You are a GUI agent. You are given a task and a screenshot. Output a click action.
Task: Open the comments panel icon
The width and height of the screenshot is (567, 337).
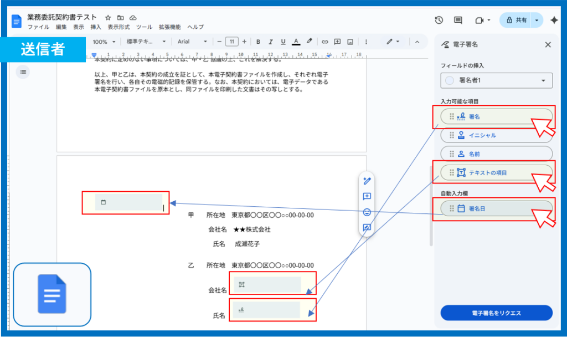(458, 20)
